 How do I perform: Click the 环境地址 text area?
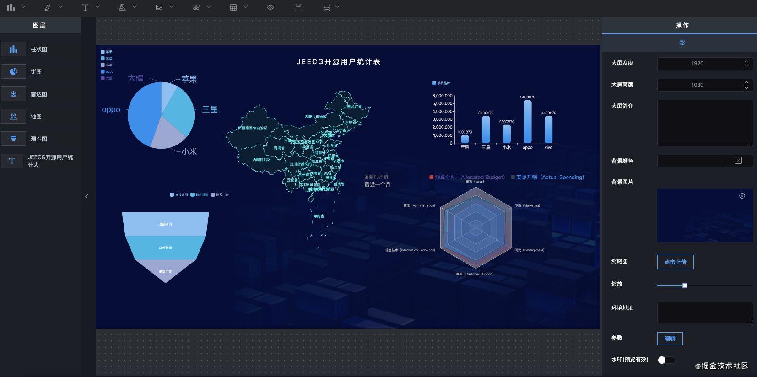tap(705, 312)
